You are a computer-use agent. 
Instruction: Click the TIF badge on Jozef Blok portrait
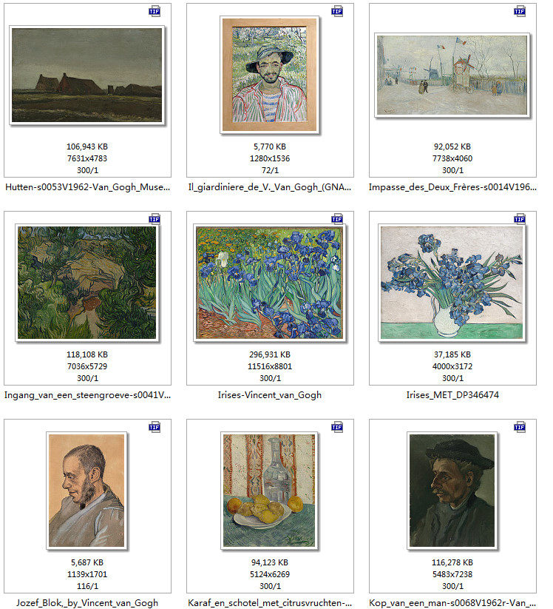point(155,427)
